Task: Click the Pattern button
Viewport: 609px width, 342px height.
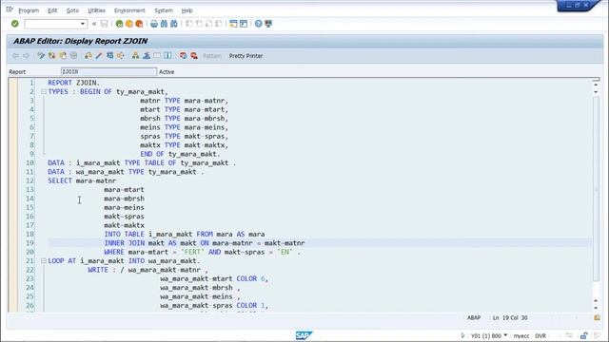Action: pos(212,56)
